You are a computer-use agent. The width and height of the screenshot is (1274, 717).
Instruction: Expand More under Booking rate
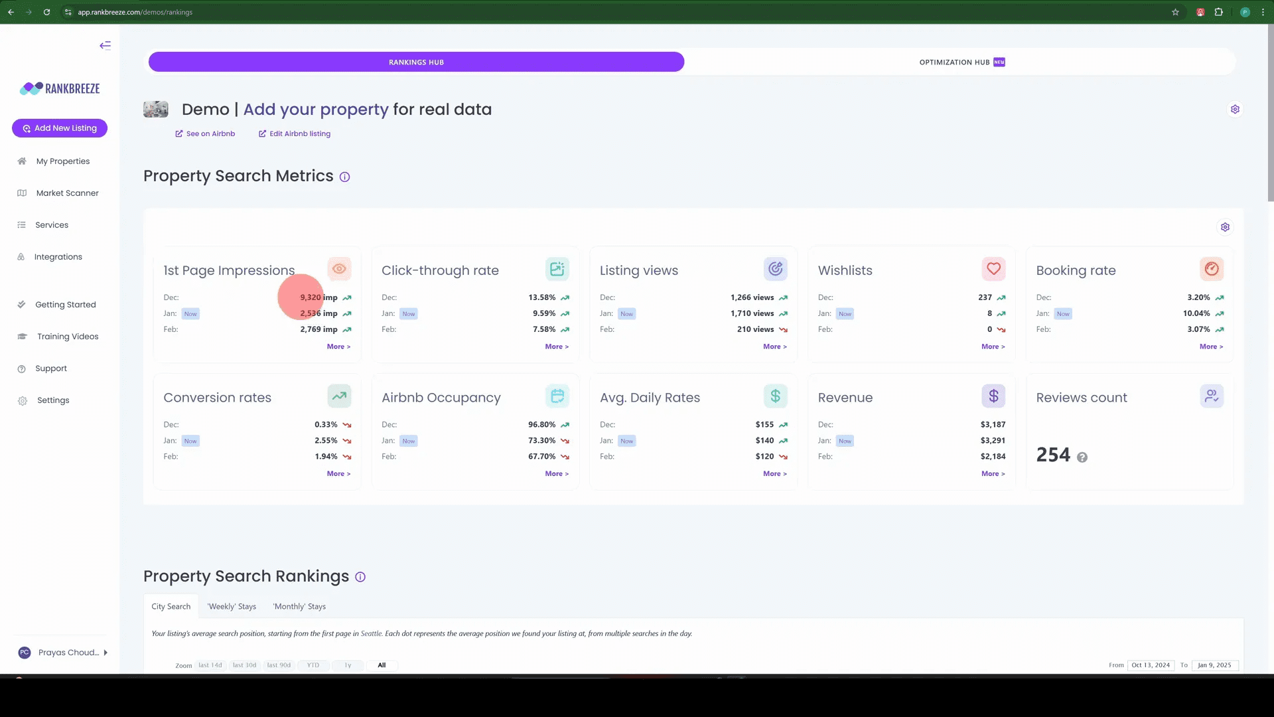coord(1211,347)
